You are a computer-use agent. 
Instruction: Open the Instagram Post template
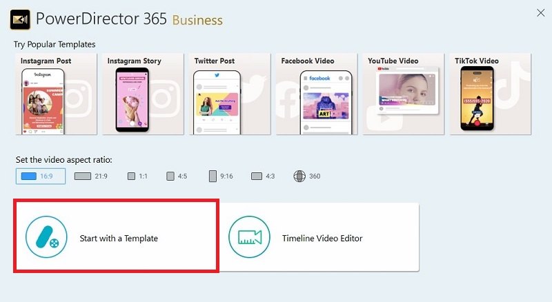[57, 94]
